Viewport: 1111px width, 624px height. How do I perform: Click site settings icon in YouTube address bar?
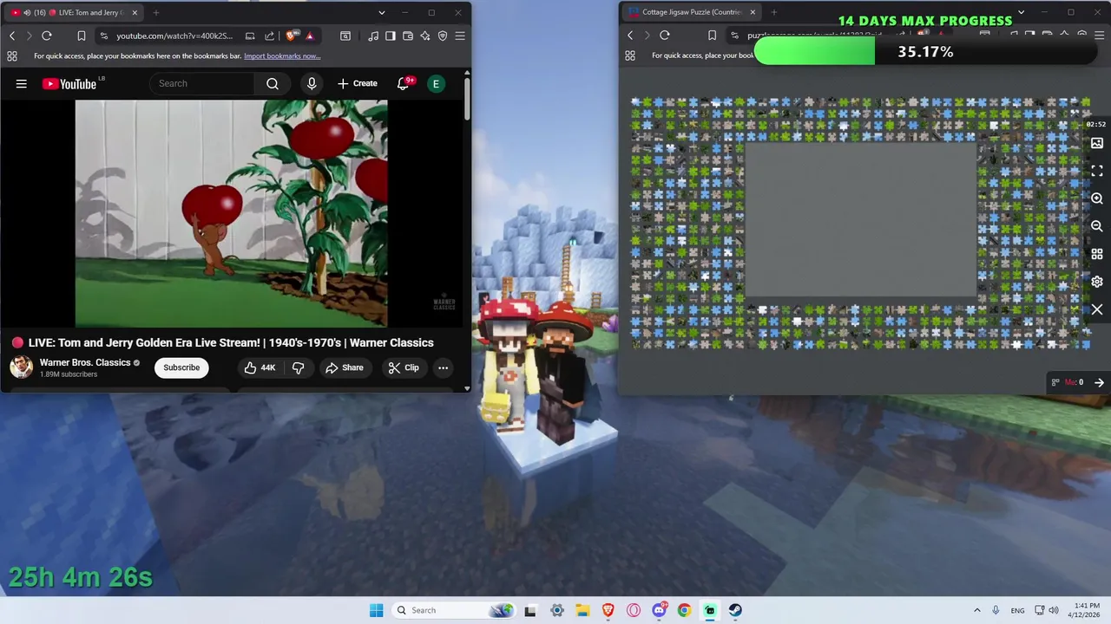[104, 36]
